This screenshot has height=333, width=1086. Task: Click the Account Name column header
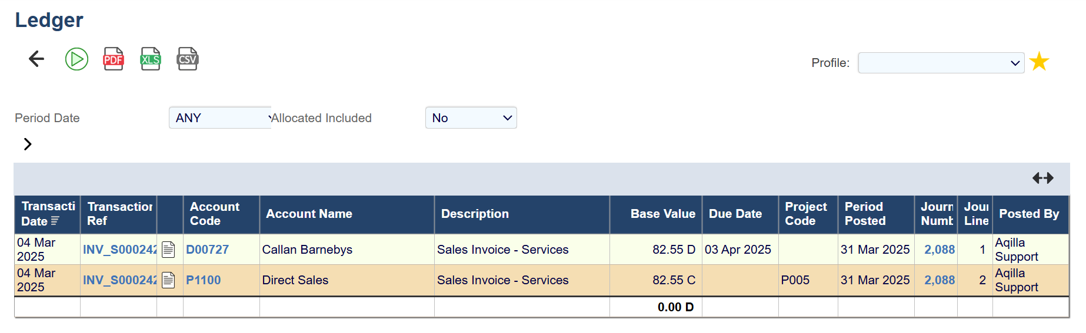309,214
